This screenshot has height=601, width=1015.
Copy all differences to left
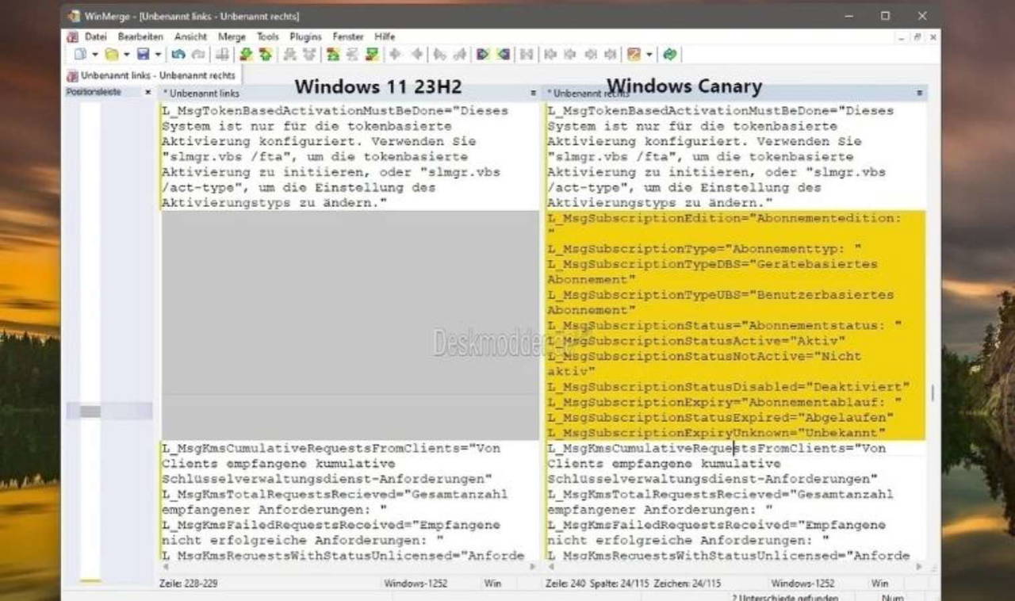pos(503,55)
